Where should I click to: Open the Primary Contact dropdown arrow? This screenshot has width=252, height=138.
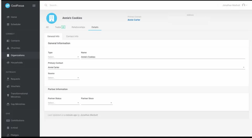pos(244,67)
